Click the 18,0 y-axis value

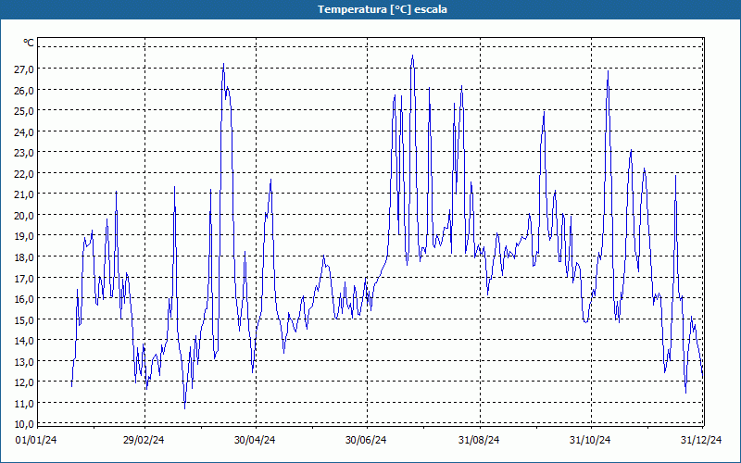coord(24,257)
